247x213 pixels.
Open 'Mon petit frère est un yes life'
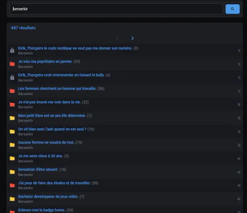tap(52, 116)
